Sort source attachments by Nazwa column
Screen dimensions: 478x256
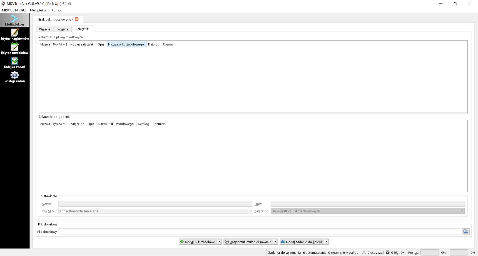[x=45, y=44]
